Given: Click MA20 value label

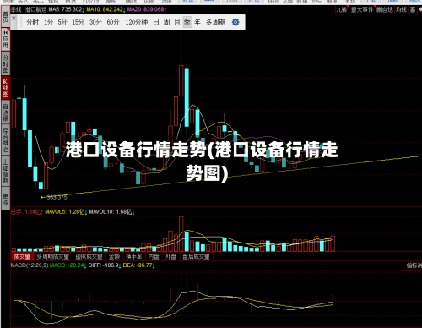Looking at the screenshot, I should [x=147, y=9].
